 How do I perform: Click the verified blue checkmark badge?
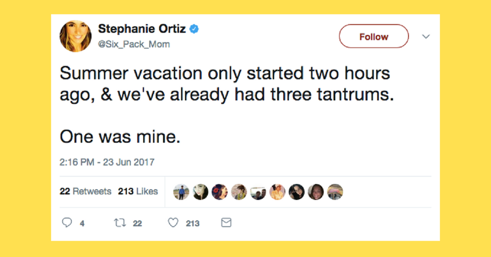click(x=194, y=29)
